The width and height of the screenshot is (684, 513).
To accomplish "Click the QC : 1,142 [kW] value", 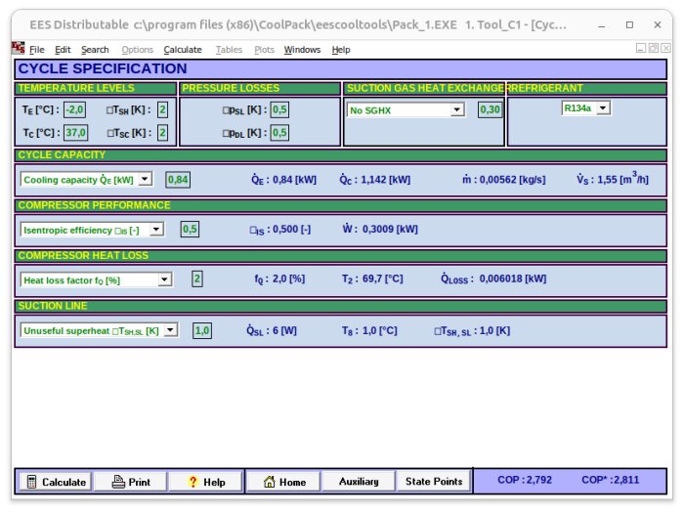I will point(374,179).
